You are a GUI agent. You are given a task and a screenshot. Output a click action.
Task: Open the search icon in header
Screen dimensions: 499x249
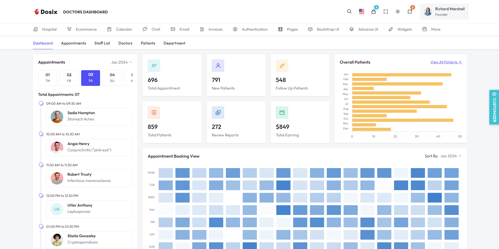point(349,12)
